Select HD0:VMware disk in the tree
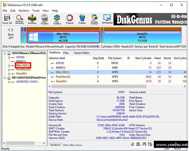 (x=29, y=53)
